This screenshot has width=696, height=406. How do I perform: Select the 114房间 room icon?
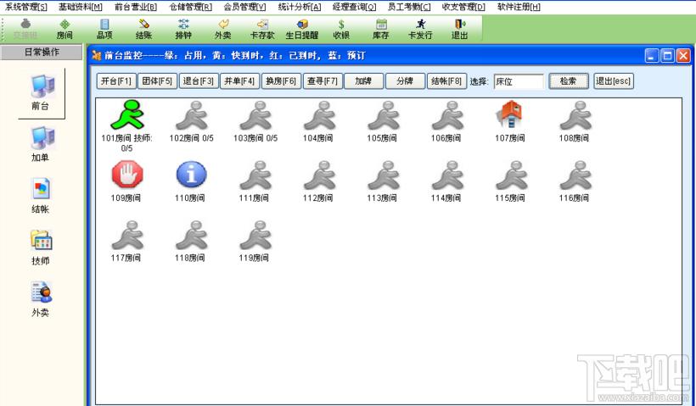(447, 175)
